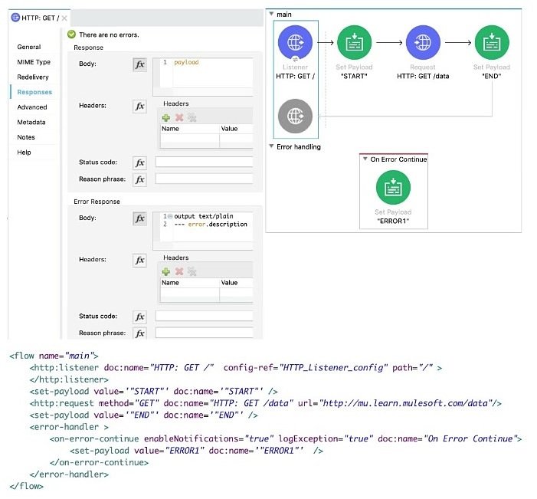Click the grey listener response icon
This screenshot has width=537, height=499.
295,117
